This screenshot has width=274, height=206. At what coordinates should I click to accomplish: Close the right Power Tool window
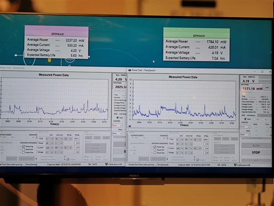270,72
